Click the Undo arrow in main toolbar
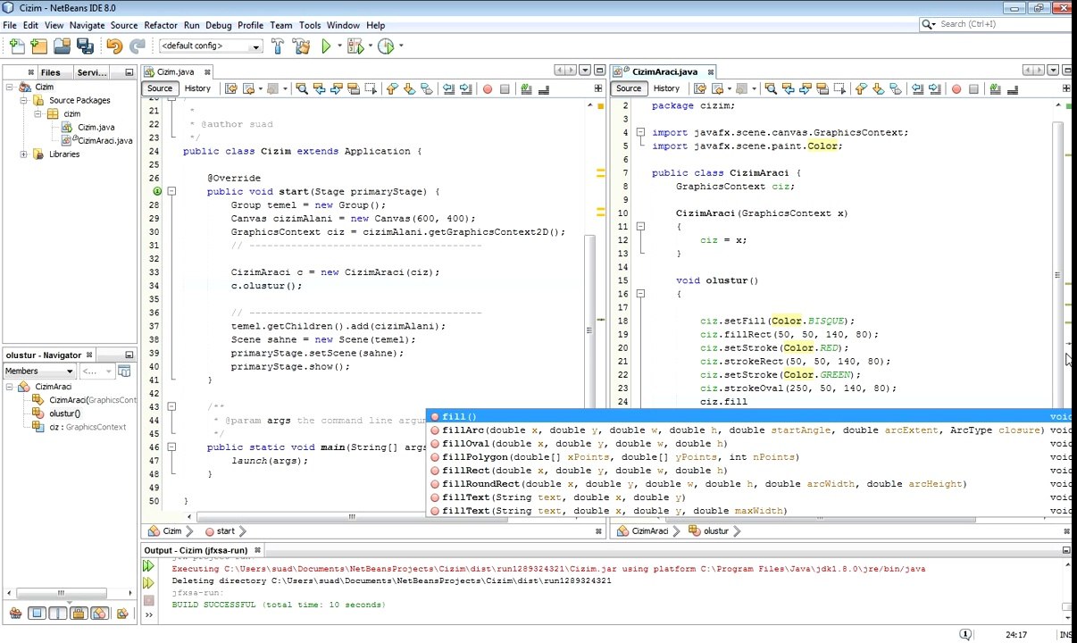Image resolution: width=1077 pixels, height=643 pixels. pos(114,46)
